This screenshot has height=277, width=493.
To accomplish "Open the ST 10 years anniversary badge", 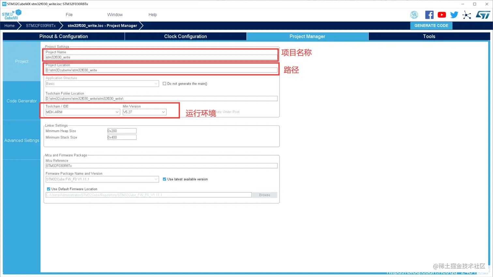I will [414, 15].
